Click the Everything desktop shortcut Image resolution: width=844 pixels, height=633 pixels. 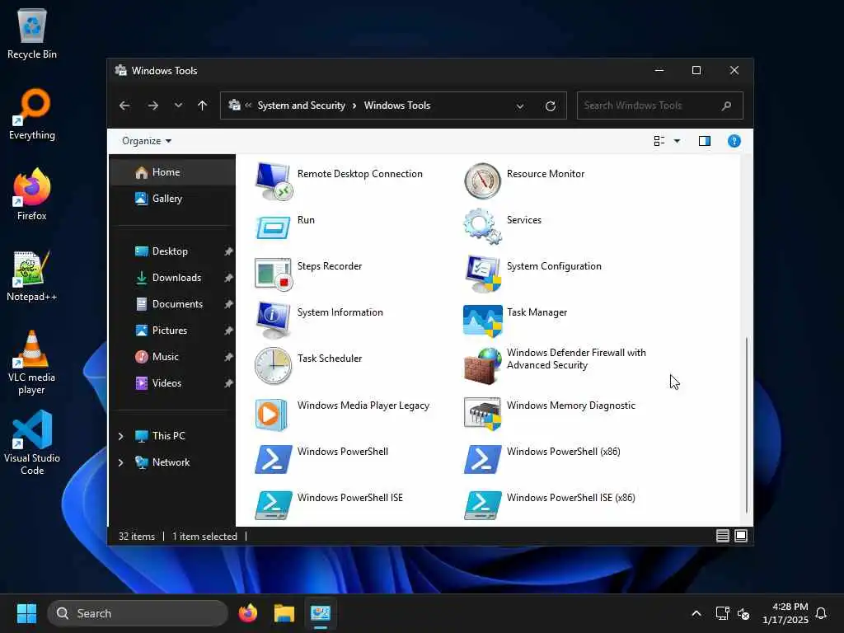(x=32, y=114)
